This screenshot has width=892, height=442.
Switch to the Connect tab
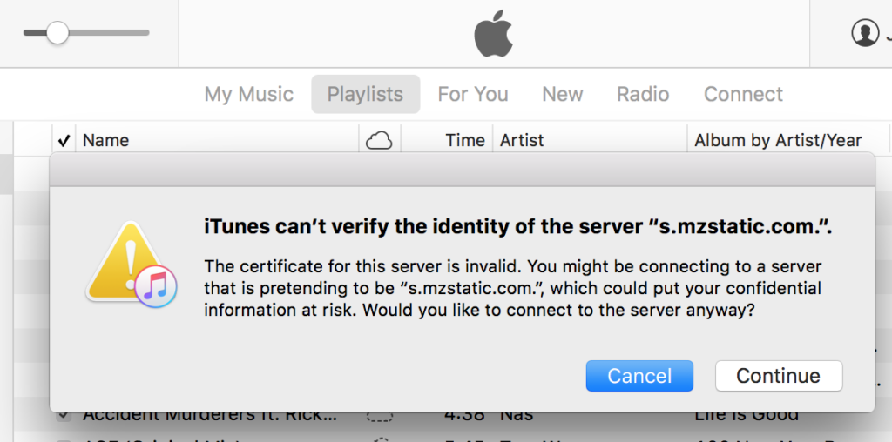coord(743,94)
